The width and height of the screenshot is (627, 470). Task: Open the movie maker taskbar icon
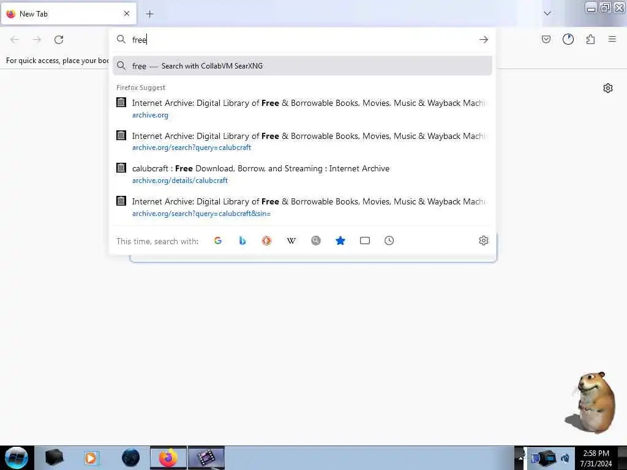[x=206, y=458]
